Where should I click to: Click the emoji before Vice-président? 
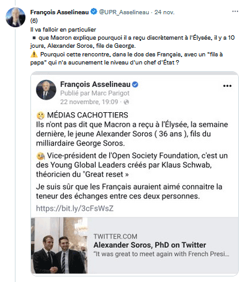tap(40, 156)
